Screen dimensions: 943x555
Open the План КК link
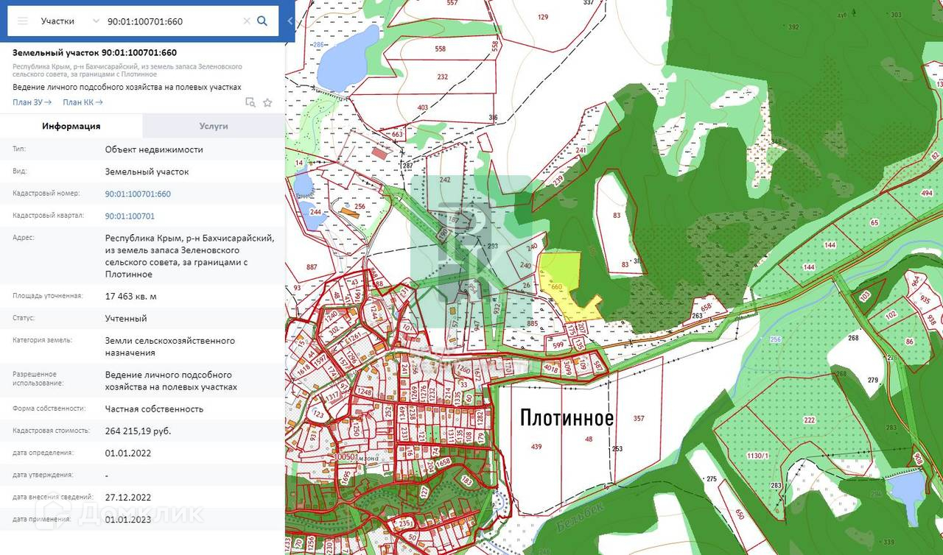pos(83,102)
